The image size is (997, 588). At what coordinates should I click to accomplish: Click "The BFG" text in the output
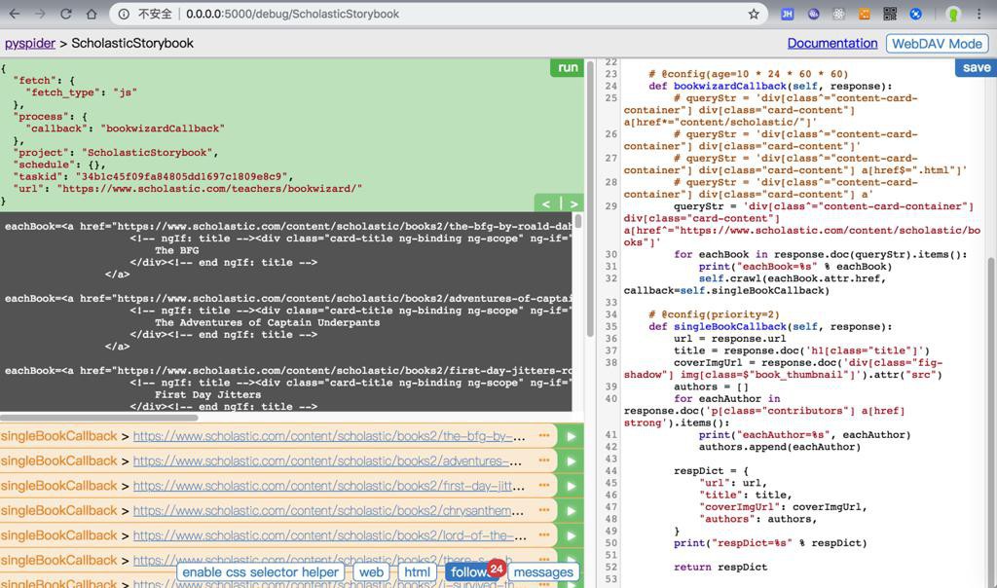[x=177, y=250]
